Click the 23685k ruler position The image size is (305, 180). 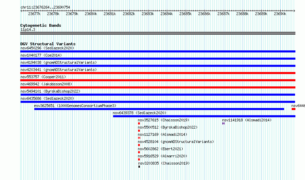(x=185, y=14)
